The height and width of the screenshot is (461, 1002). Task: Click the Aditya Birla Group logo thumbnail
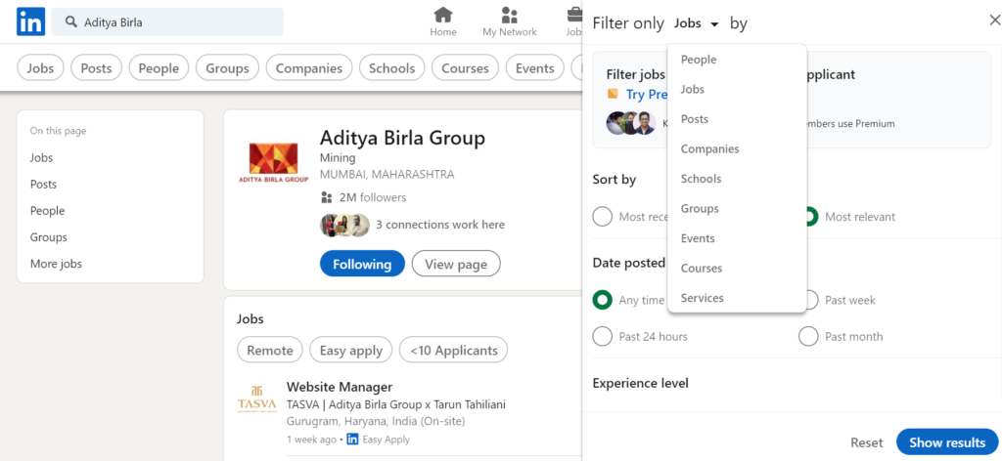point(274,163)
